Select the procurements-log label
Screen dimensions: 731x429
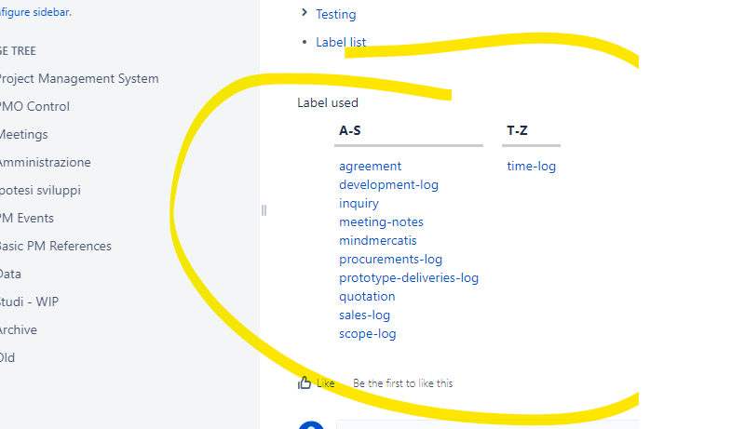pyautogui.click(x=391, y=260)
